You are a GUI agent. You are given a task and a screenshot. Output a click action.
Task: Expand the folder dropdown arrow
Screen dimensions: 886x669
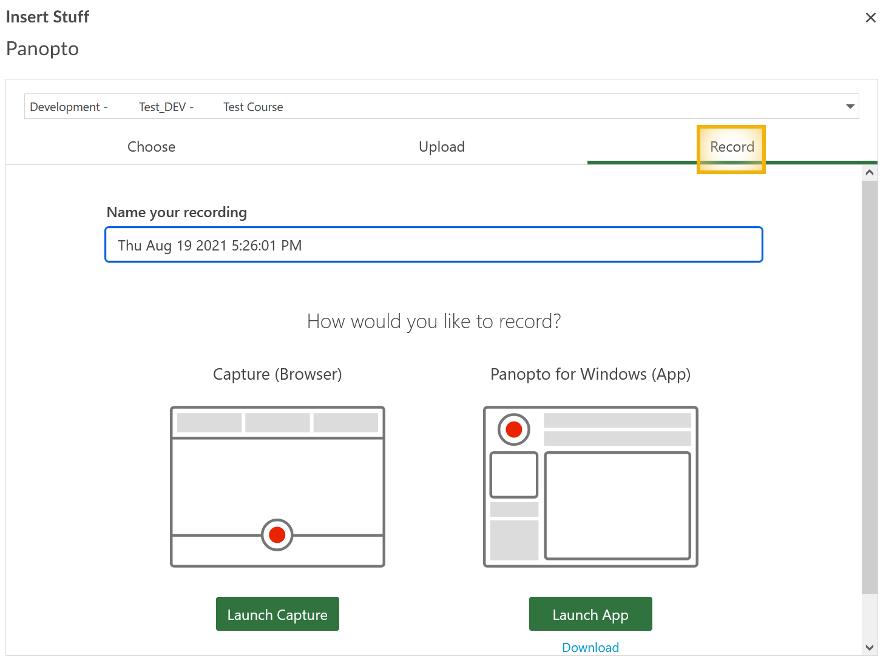point(850,107)
